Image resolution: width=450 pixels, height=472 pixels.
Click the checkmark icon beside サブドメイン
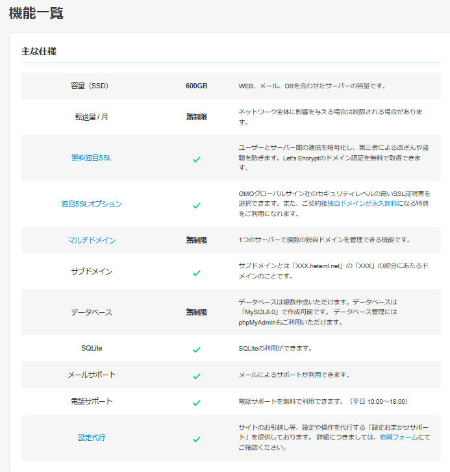point(196,272)
